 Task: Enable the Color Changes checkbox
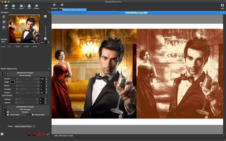click(x=5, y=109)
